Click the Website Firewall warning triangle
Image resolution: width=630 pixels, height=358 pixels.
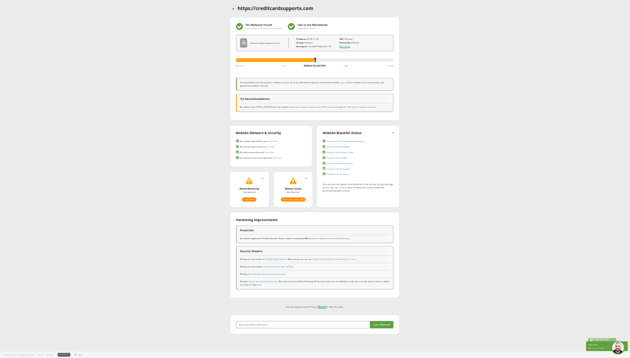click(293, 181)
